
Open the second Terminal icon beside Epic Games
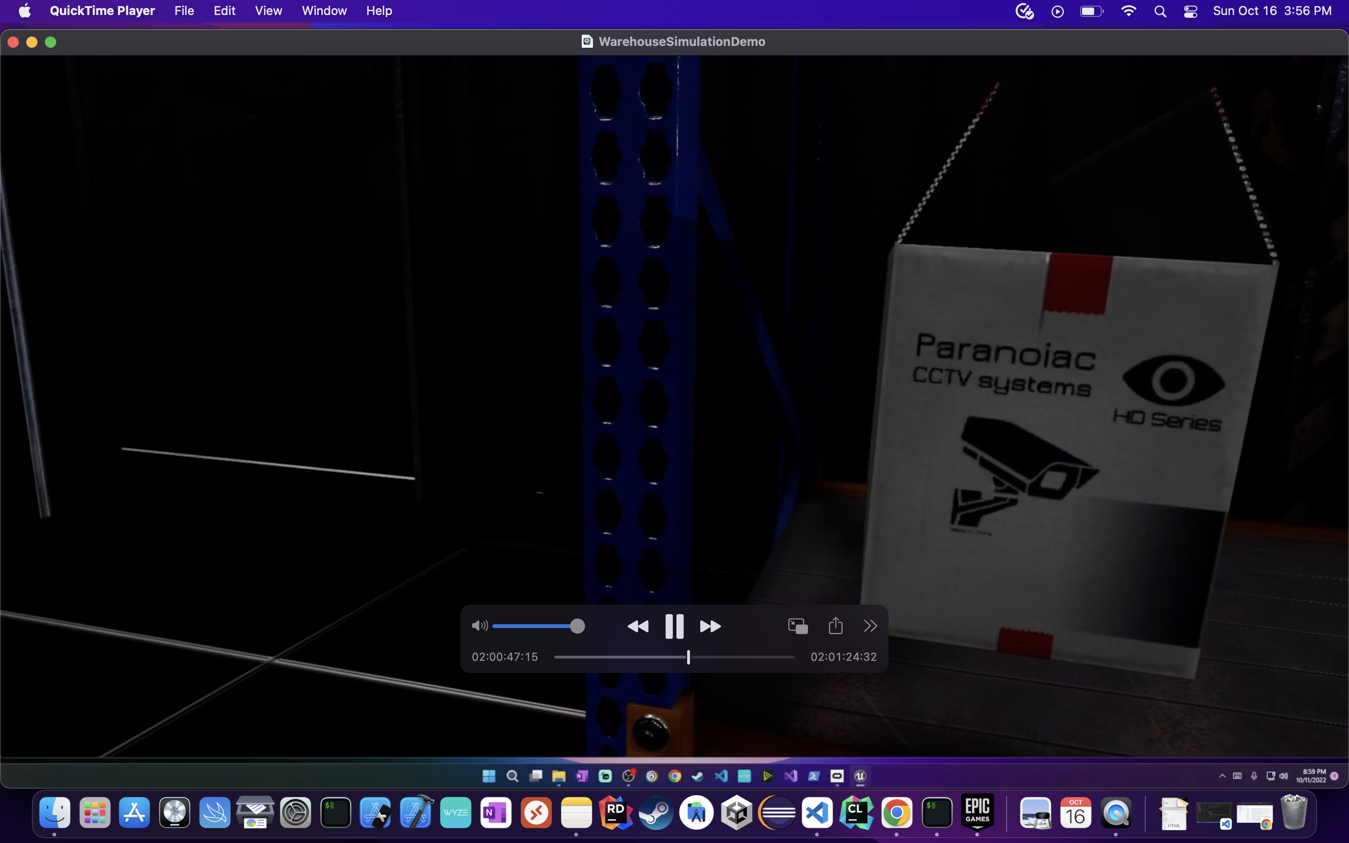tap(937, 813)
